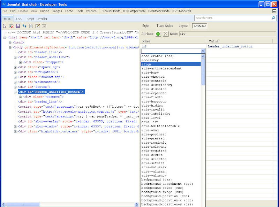Open the Images menu
This screenshot has width=279, height=207.
(x=57, y=11)
